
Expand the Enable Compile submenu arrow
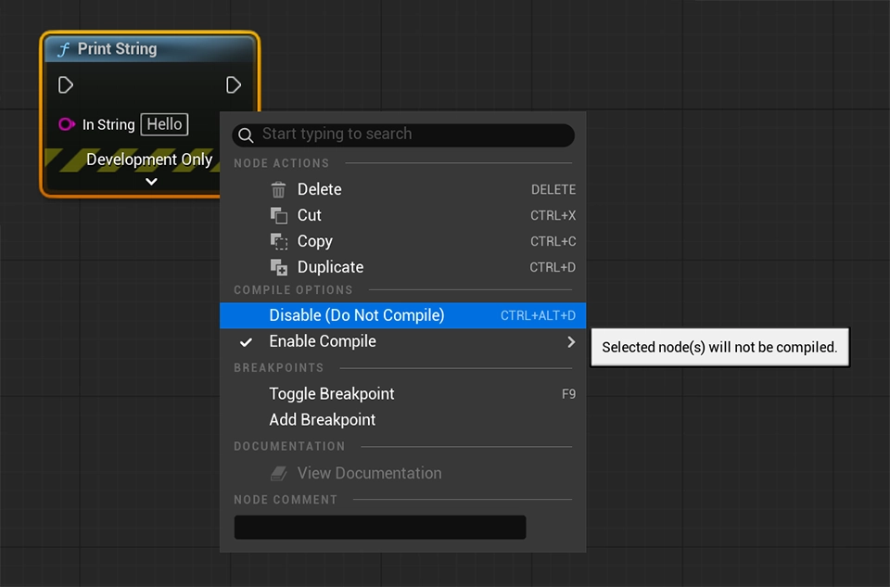(571, 342)
